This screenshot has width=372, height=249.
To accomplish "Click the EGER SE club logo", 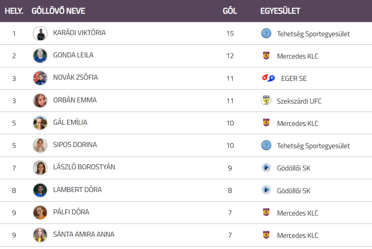I will coord(268,78).
